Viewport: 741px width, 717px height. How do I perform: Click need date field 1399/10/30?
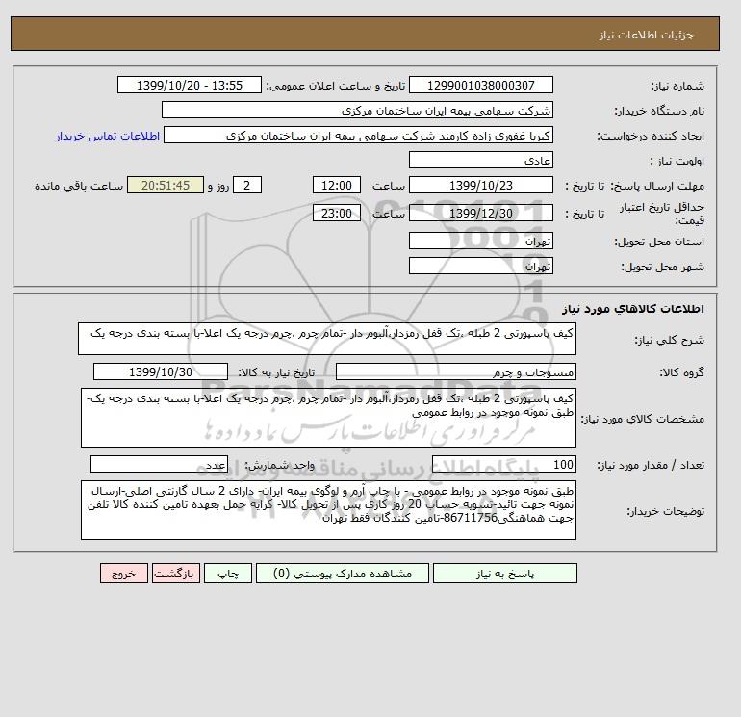click(161, 371)
